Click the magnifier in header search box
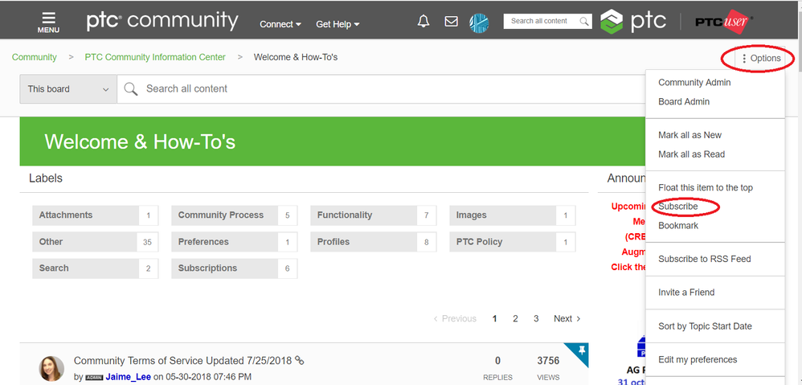Screen dimensions: 802x385 [583, 22]
